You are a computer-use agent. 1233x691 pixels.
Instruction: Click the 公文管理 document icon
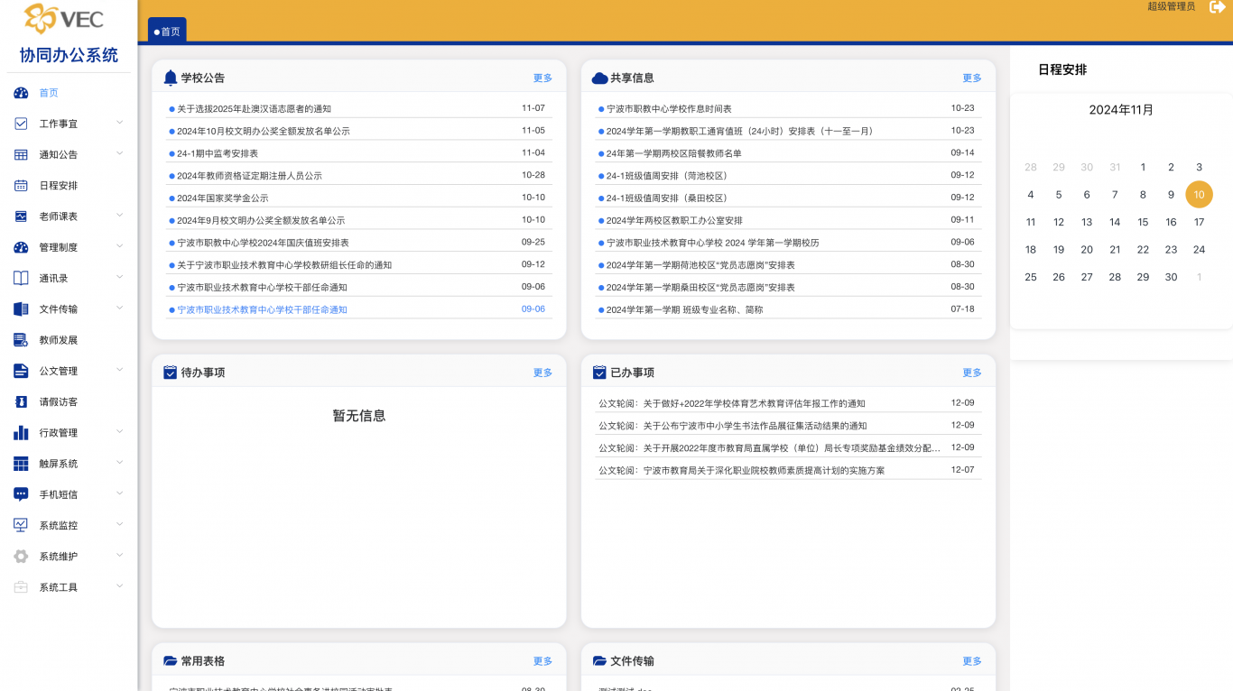coord(21,371)
